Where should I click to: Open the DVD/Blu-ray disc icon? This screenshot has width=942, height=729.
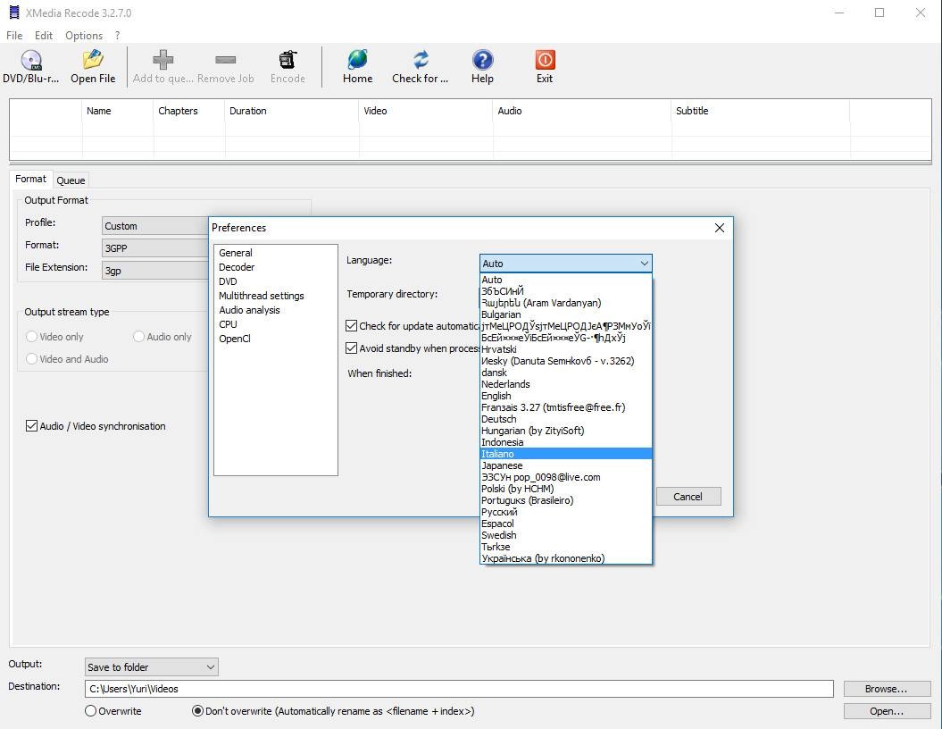(31, 60)
